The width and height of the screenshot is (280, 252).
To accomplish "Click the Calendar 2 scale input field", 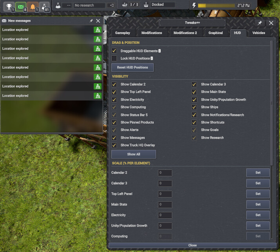I will click(x=165, y=173).
